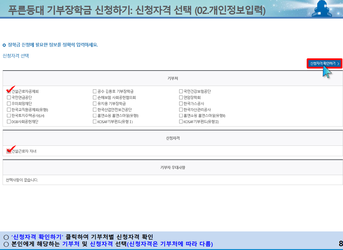Select 국민건강보험공단 as donor
This screenshot has height=250, width=343.
point(180,91)
